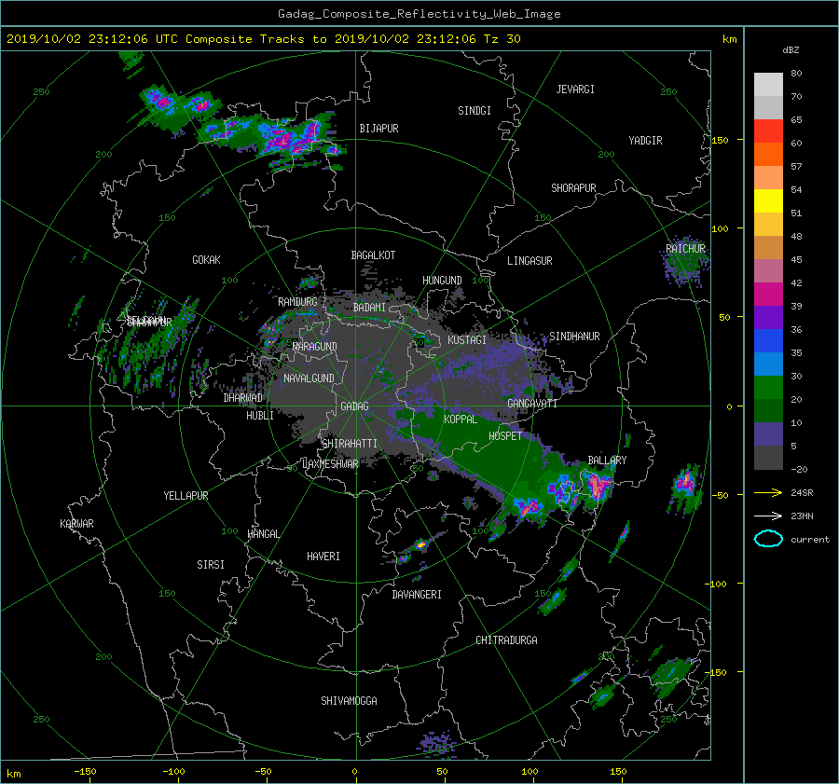839x784 pixels.
Task: Click the RAMDURG city label
Action: point(297,302)
